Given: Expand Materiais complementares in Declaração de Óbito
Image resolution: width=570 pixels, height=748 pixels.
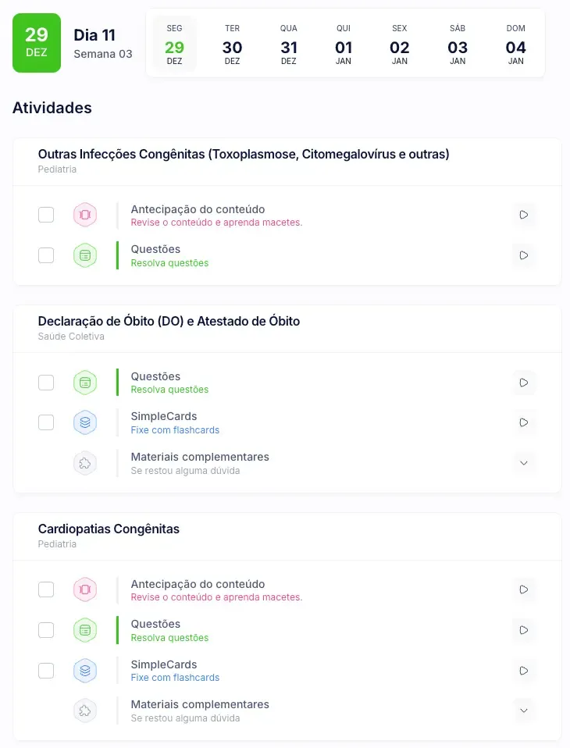Looking at the screenshot, I should [x=524, y=463].
